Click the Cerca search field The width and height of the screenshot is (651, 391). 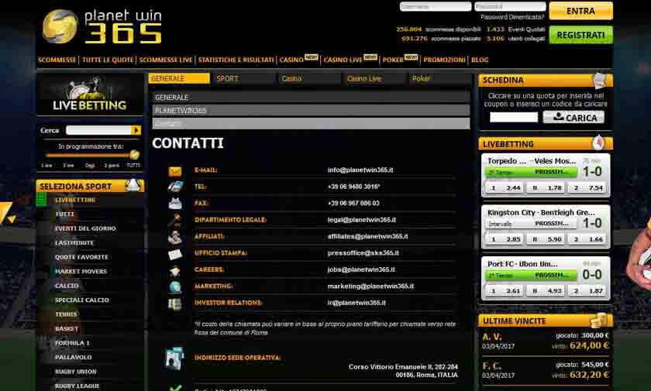pyautogui.click(x=99, y=131)
